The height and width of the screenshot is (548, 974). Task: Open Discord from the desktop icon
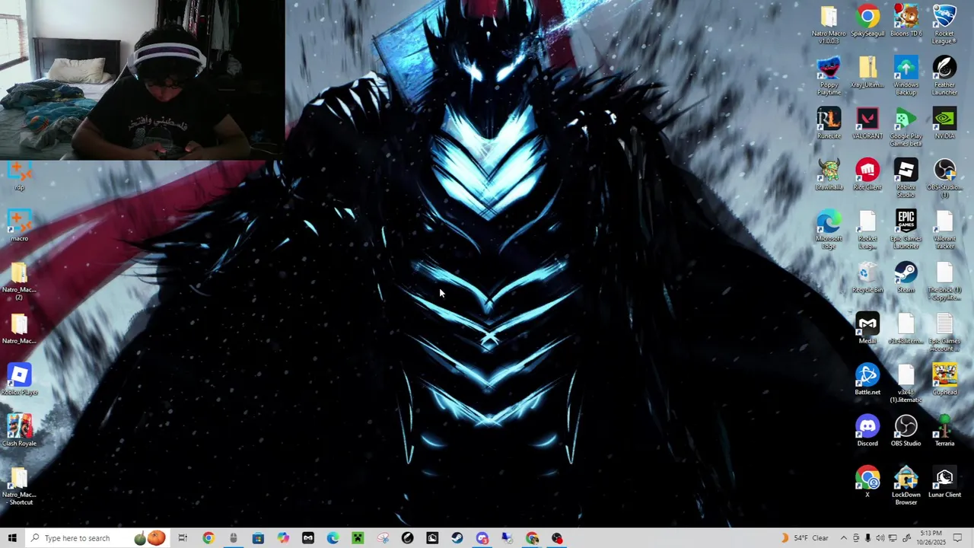coord(867,430)
